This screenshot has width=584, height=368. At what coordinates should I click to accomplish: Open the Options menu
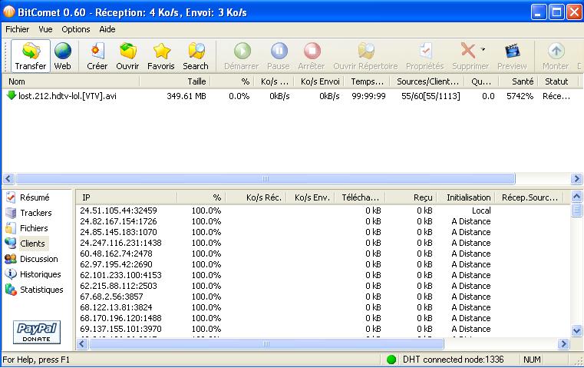76,29
